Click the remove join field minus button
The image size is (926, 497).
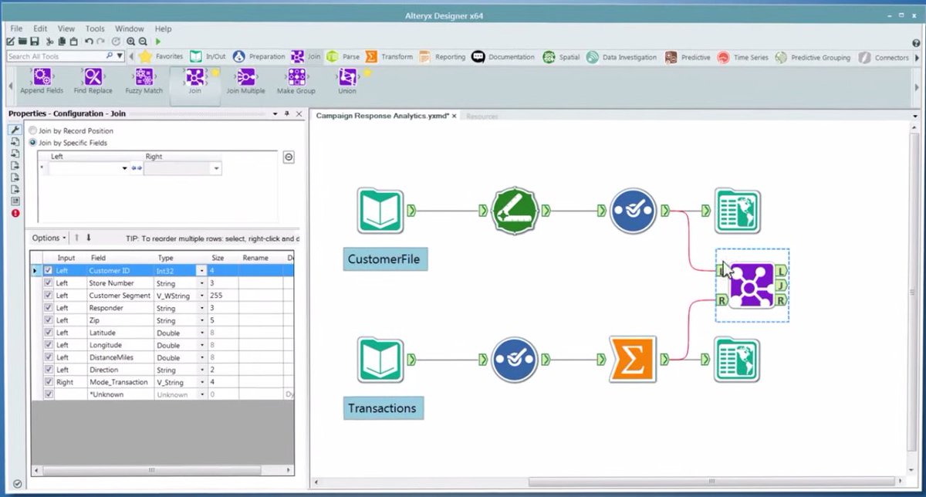point(289,157)
